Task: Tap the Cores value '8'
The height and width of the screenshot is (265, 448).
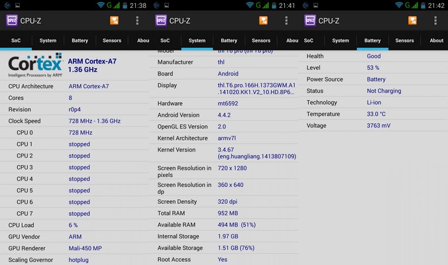Action: point(70,98)
